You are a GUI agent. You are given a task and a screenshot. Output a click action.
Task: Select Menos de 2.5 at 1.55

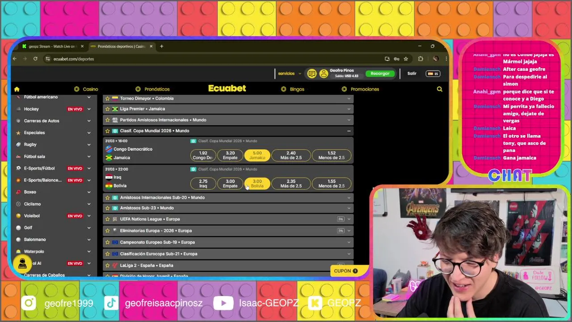tap(332, 183)
